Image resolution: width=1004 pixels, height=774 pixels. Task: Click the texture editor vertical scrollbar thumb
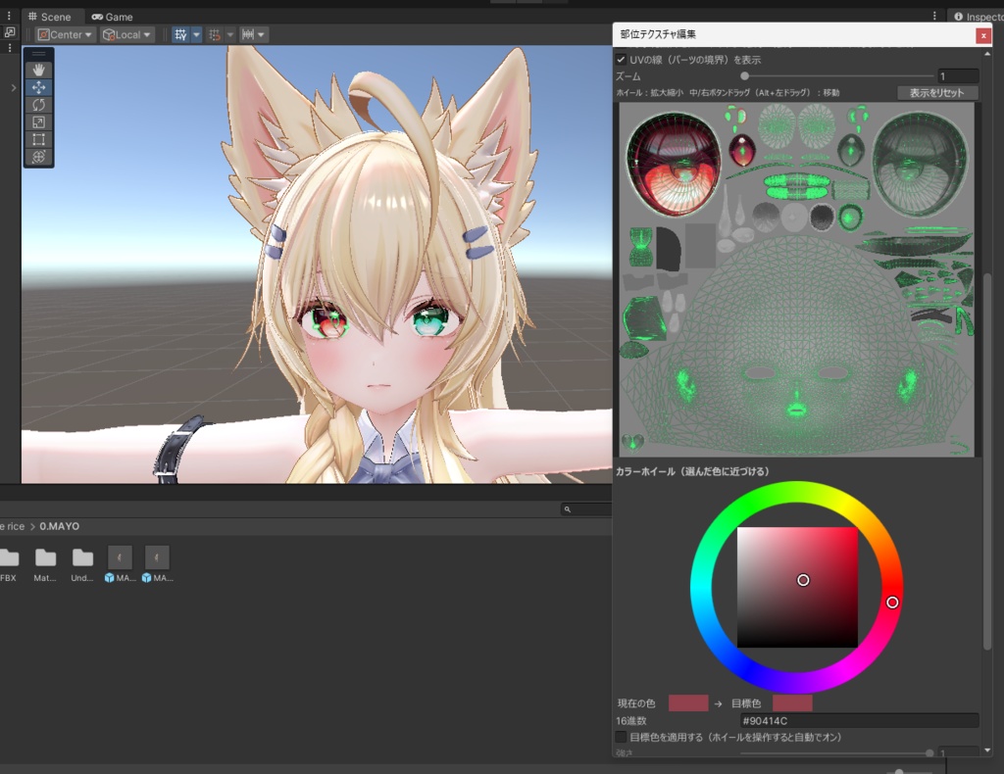(x=986, y=460)
